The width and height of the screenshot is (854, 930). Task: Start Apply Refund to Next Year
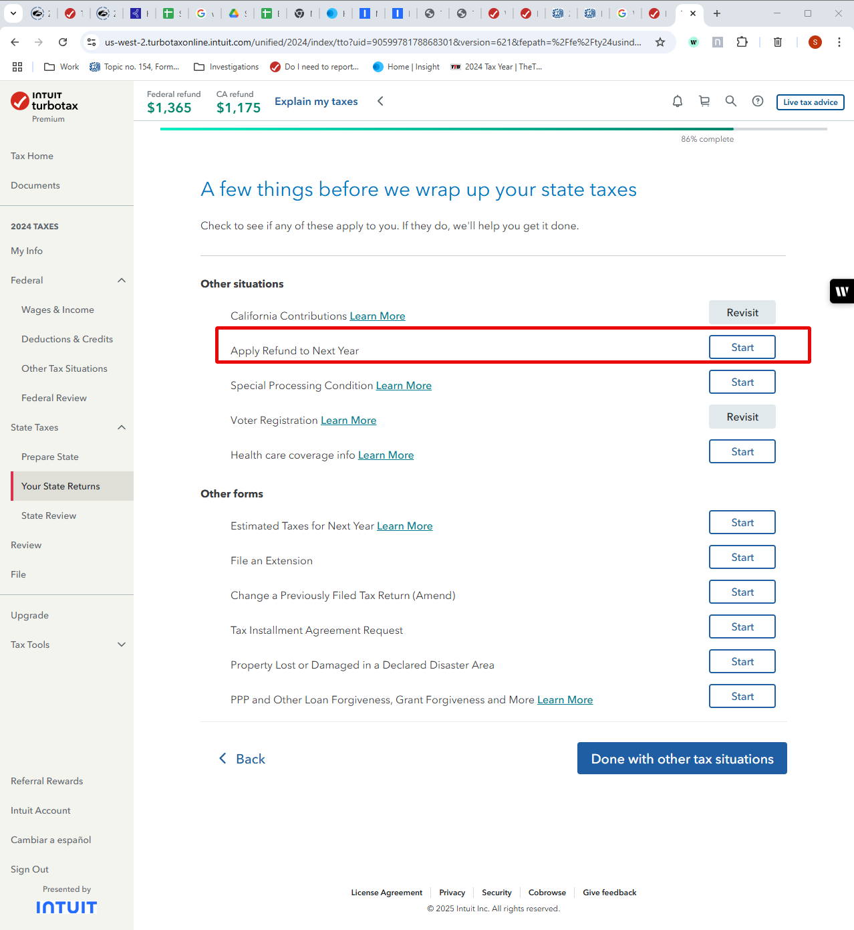click(x=742, y=347)
